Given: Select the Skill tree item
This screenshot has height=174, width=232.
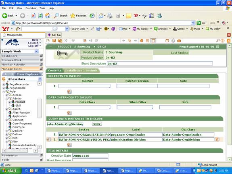Looking at the screenshot, I should pos(18,106).
